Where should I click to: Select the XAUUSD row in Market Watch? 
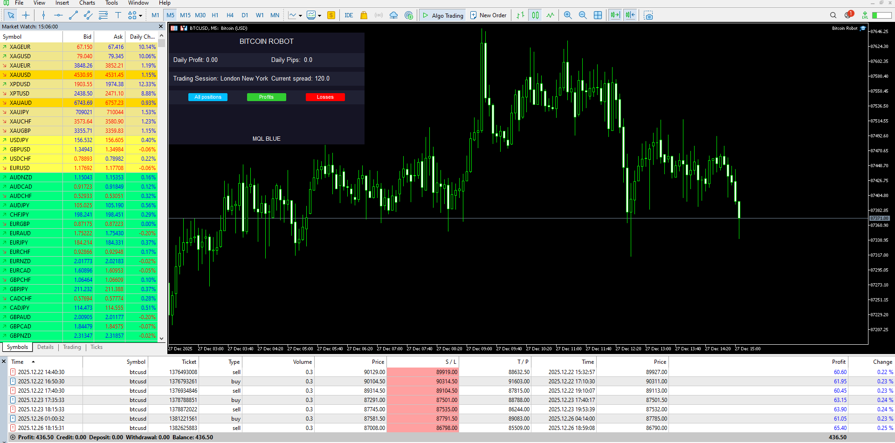coord(79,75)
